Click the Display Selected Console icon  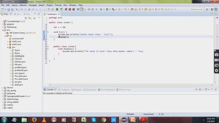200,90
